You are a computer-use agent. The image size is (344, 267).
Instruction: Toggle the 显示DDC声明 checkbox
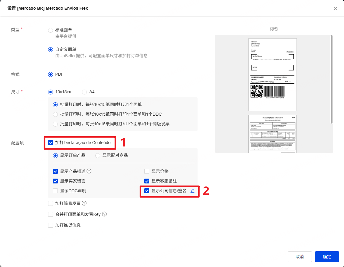click(x=55, y=191)
